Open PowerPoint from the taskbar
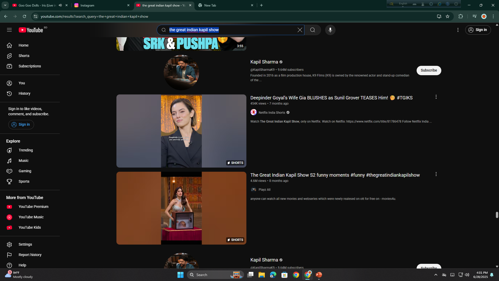 pyautogui.click(x=319, y=275)
